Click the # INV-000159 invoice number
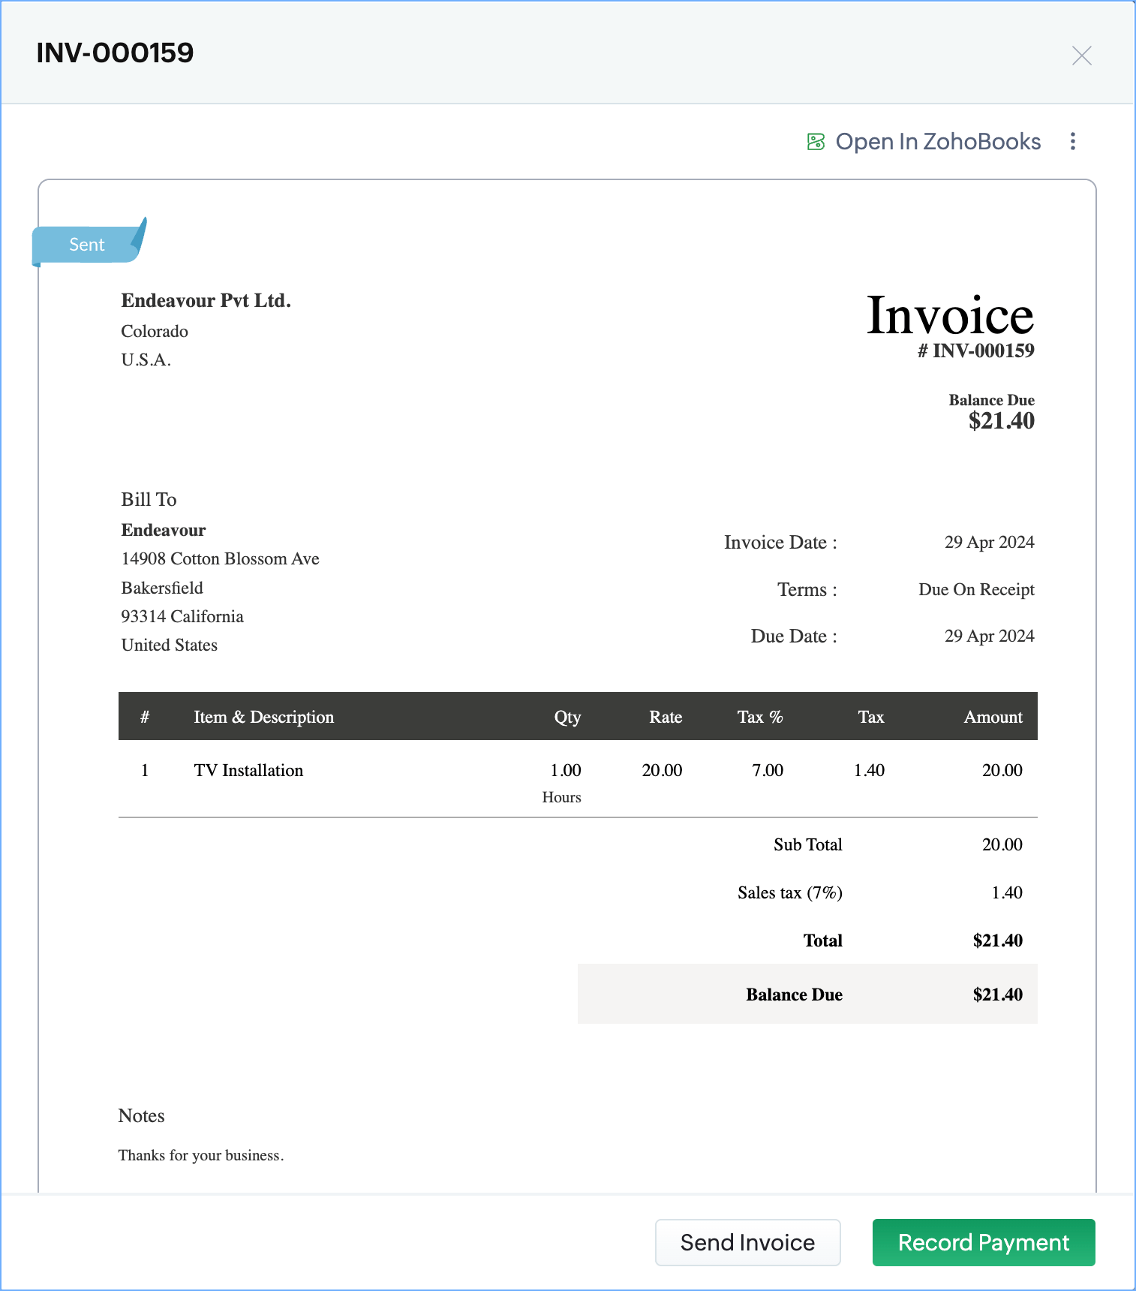This screenshot has height=1291, width=1136. pyautogui.click(x=976, y=351)
